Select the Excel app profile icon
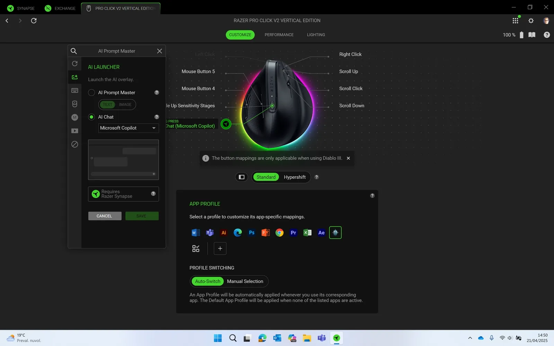Screen dimensions: 554x346 [x=307, y=233]
